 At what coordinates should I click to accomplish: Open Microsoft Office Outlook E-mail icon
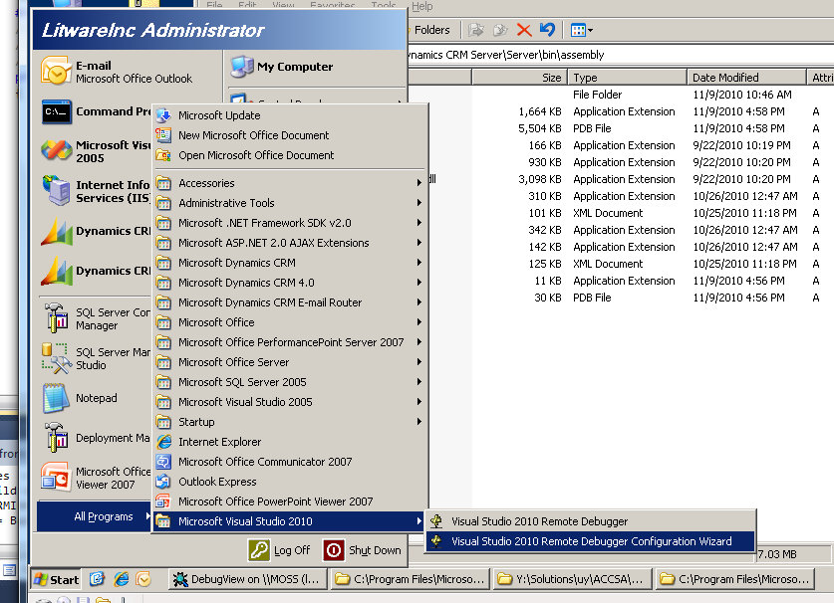[x=56, y=72]
